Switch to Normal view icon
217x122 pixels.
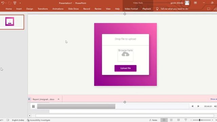(x=164, y=120)
